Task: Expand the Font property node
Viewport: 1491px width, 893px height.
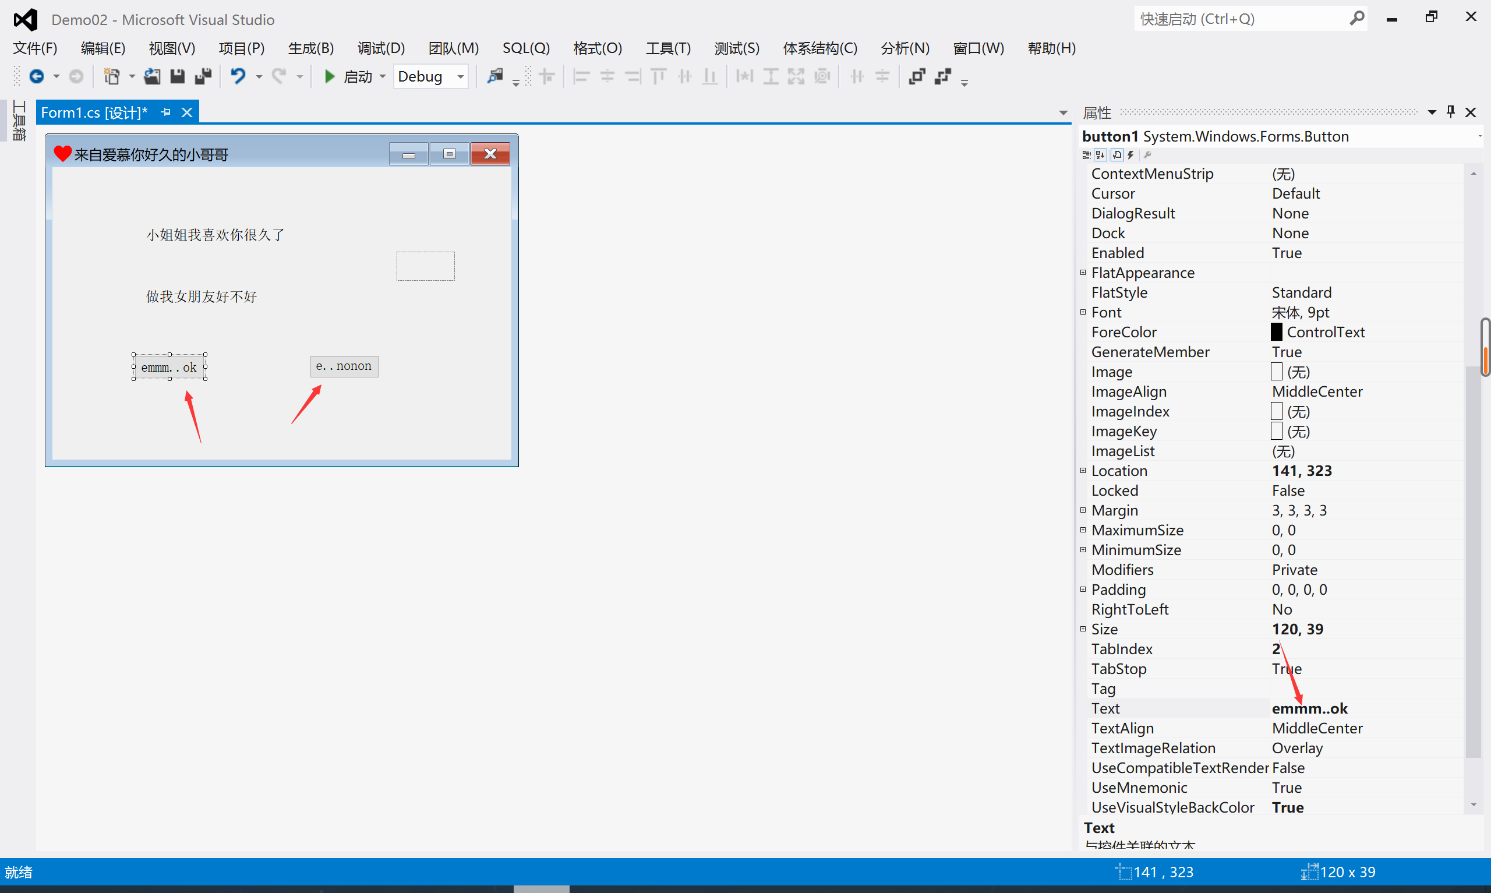Action: 1083,312
